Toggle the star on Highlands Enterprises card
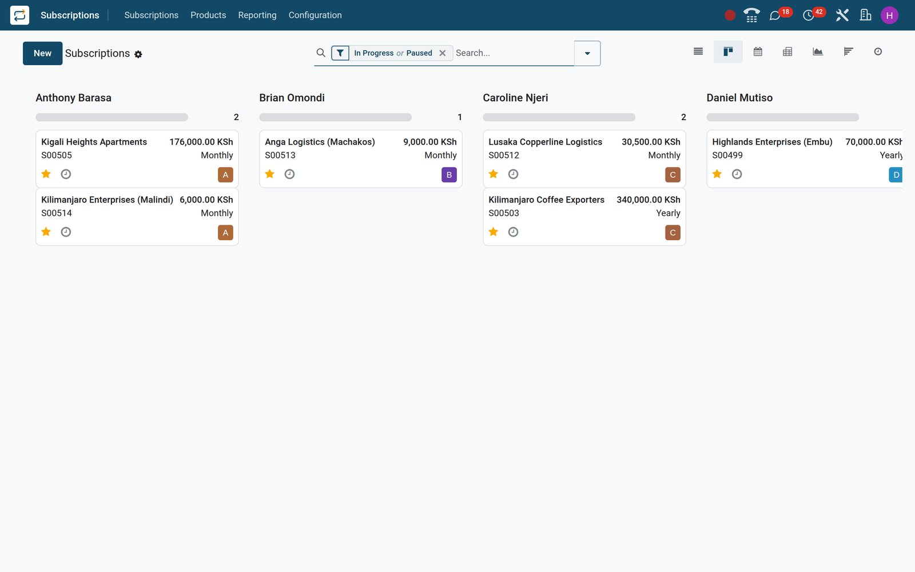Screen dimensions: 915x572 717,174
